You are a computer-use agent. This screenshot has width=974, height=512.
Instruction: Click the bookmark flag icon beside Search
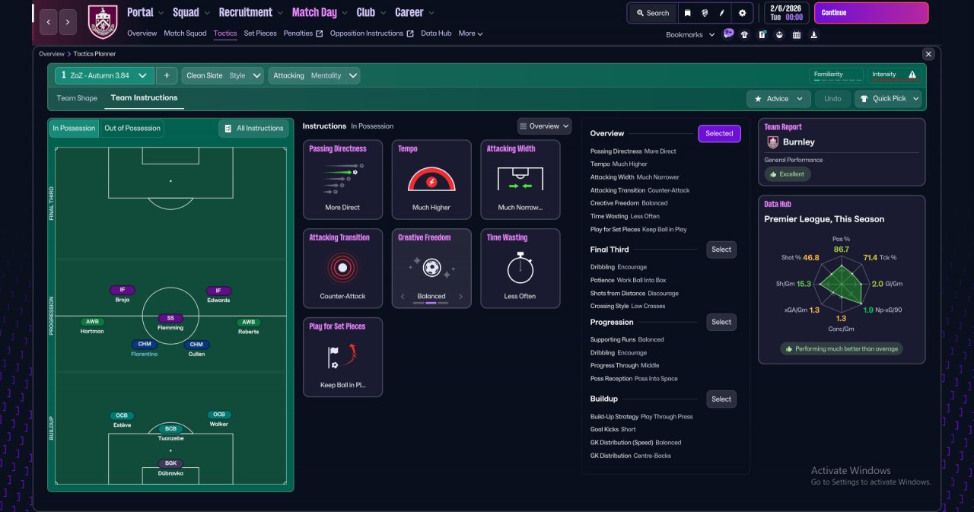[687, 13]
